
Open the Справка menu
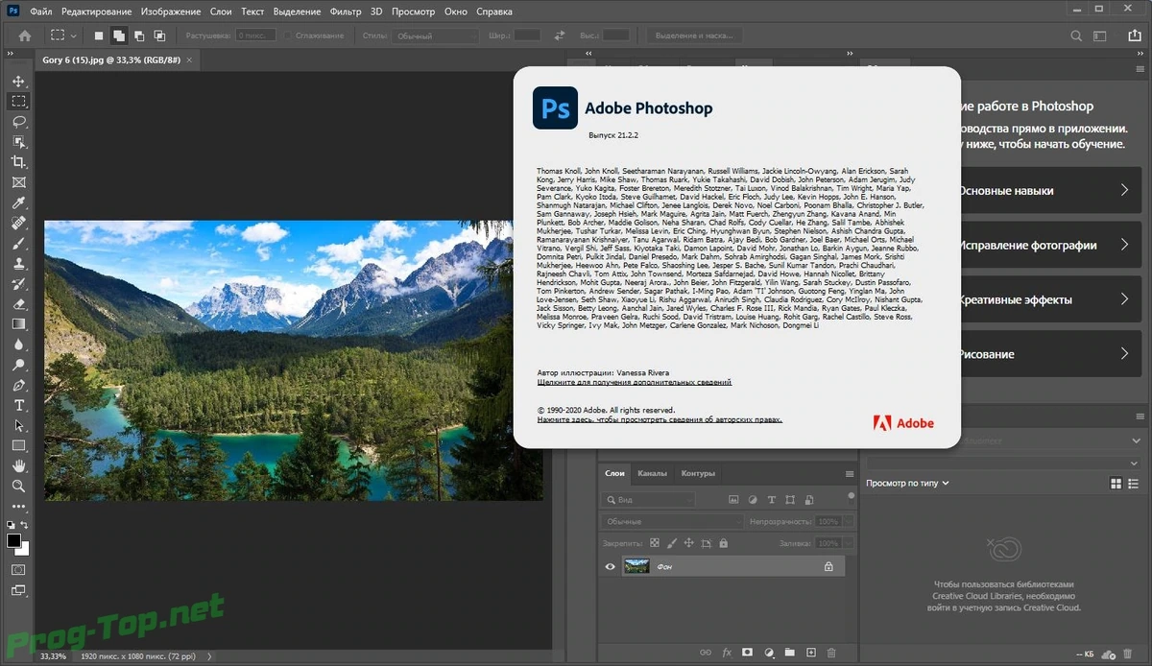(493, 12)
